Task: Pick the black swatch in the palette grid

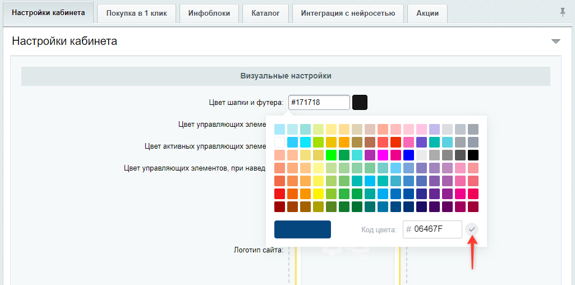Action: [473, 155]
